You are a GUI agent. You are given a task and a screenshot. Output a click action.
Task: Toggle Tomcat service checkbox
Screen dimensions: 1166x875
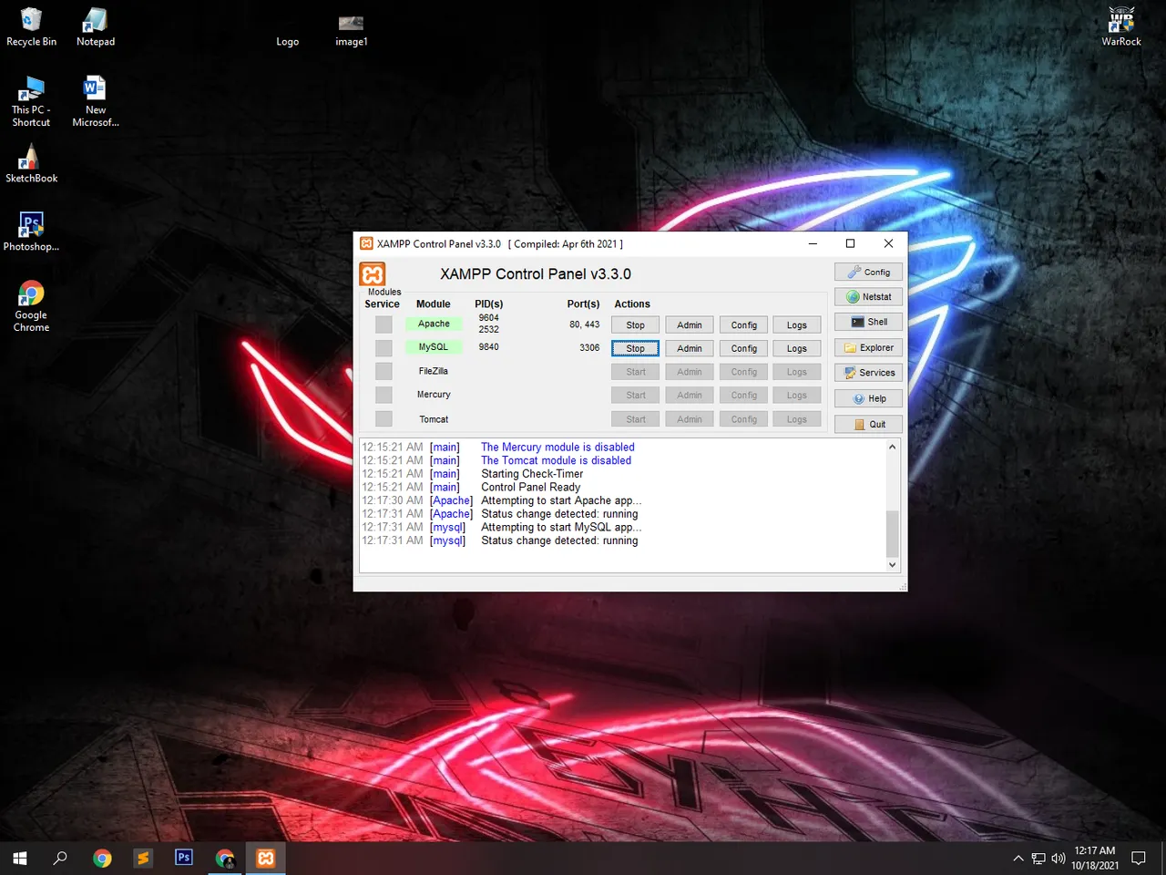[384, 419]
